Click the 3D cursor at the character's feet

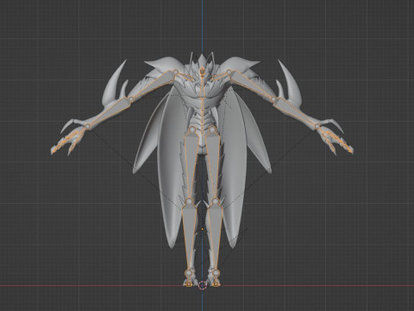pos(203,285)
